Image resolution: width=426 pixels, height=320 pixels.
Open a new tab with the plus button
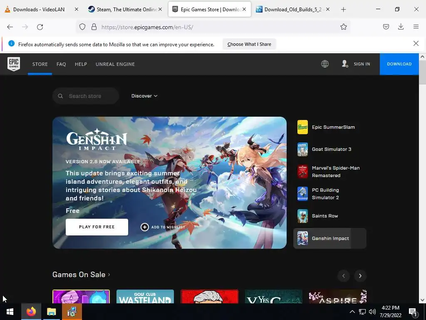[343, 10]
